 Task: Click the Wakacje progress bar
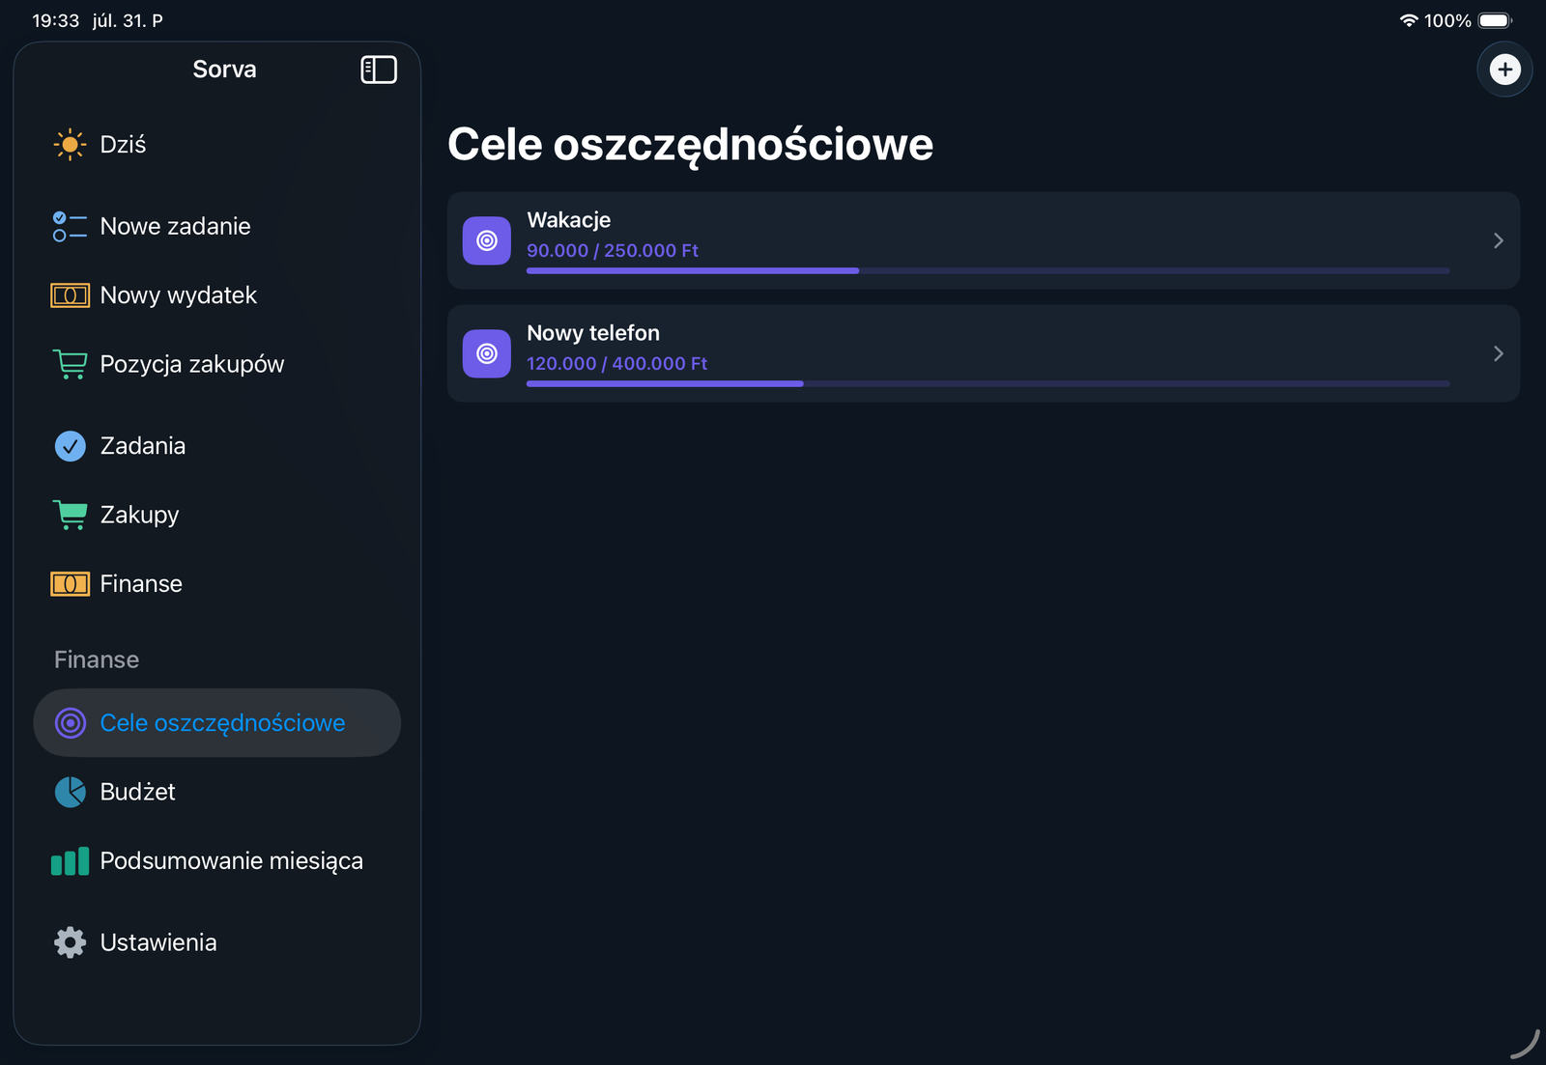coord(988,271)
